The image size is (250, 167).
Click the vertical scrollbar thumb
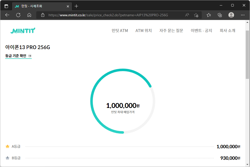pyautogui.click(x=247, y=55)
